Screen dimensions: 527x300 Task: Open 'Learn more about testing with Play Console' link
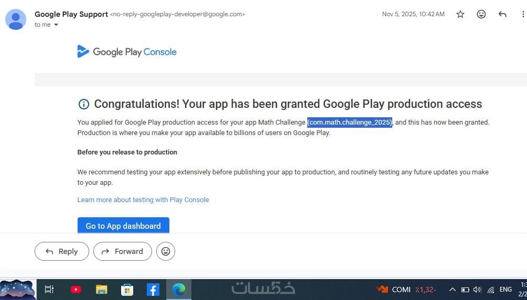(x=143, y=199)
